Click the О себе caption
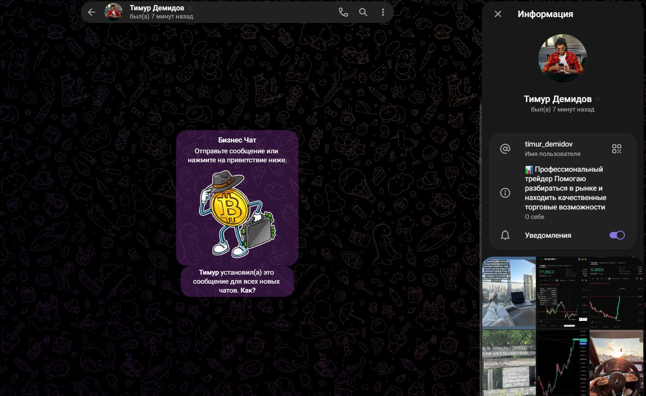This screenshot has width=646, height=396. click(x=534, y=217)
